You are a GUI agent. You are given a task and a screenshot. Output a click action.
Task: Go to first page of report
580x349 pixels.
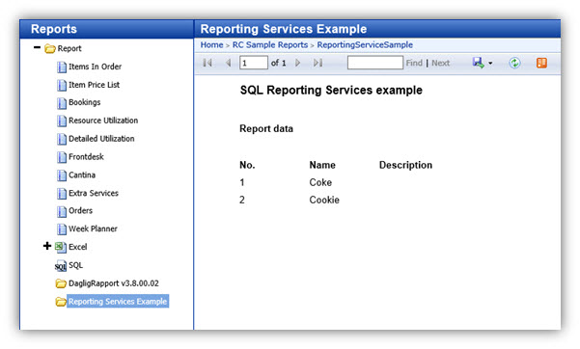[x=207, y=63]
